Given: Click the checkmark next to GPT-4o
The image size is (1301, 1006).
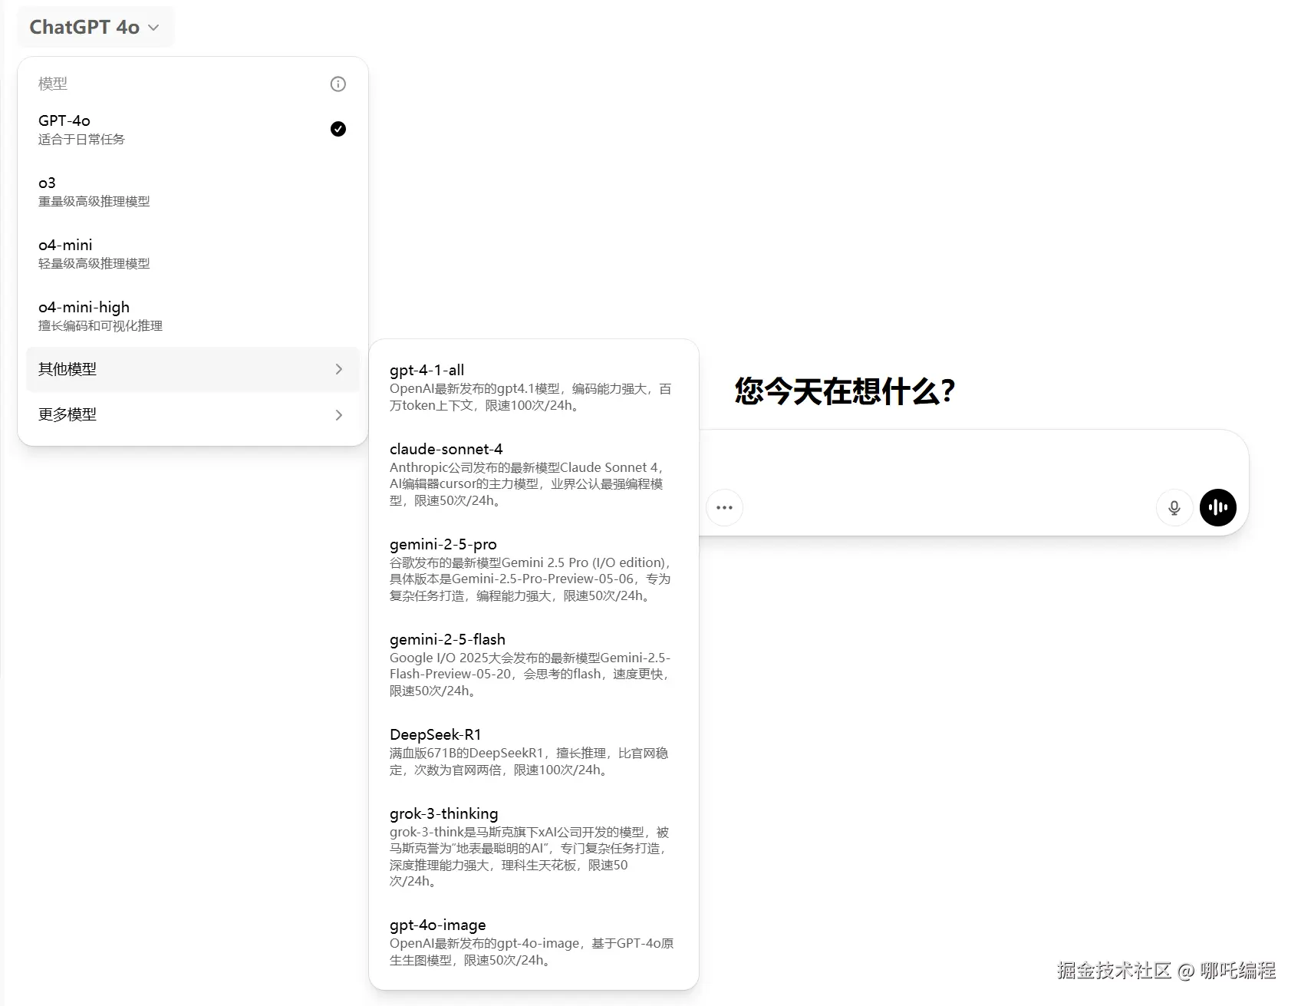Looking at the screenshot, I should click(338, 129).
